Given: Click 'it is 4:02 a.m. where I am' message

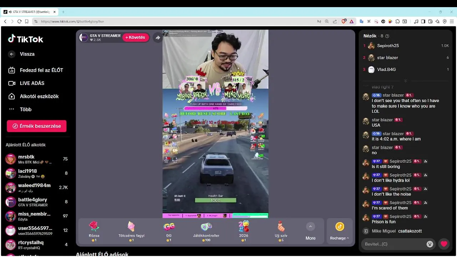Looking at the screenshot, I should point(396,139).
